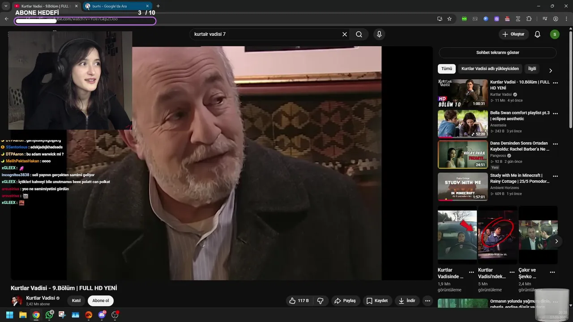Click the YouTube search magnifier button
The image size is (573, 322).
click(359, 34)
